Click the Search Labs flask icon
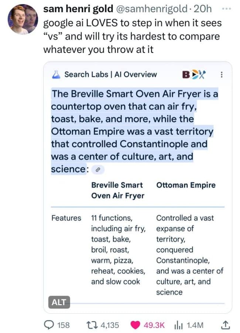 pyautogui.click(x=56, y=74)
